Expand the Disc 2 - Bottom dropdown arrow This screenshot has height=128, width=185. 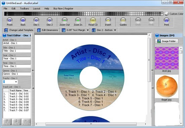point(115,30)
